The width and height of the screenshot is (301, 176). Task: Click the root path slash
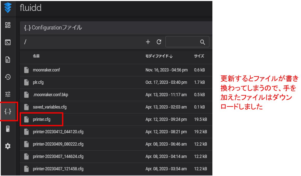25,42
